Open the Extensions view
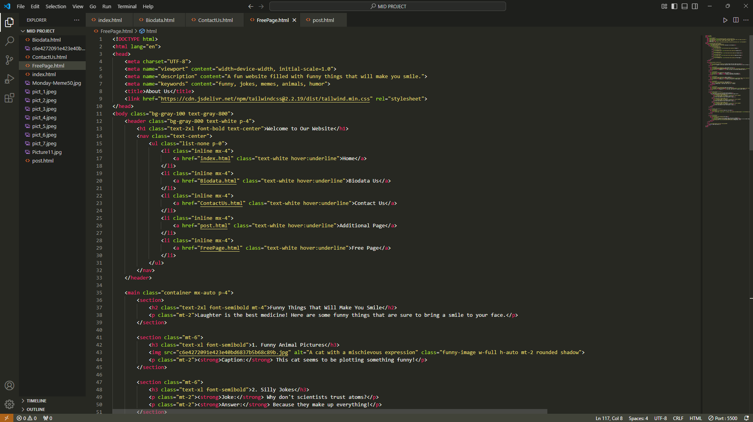The height and width of the screenshot is (422, 753). tap(9, 98)
